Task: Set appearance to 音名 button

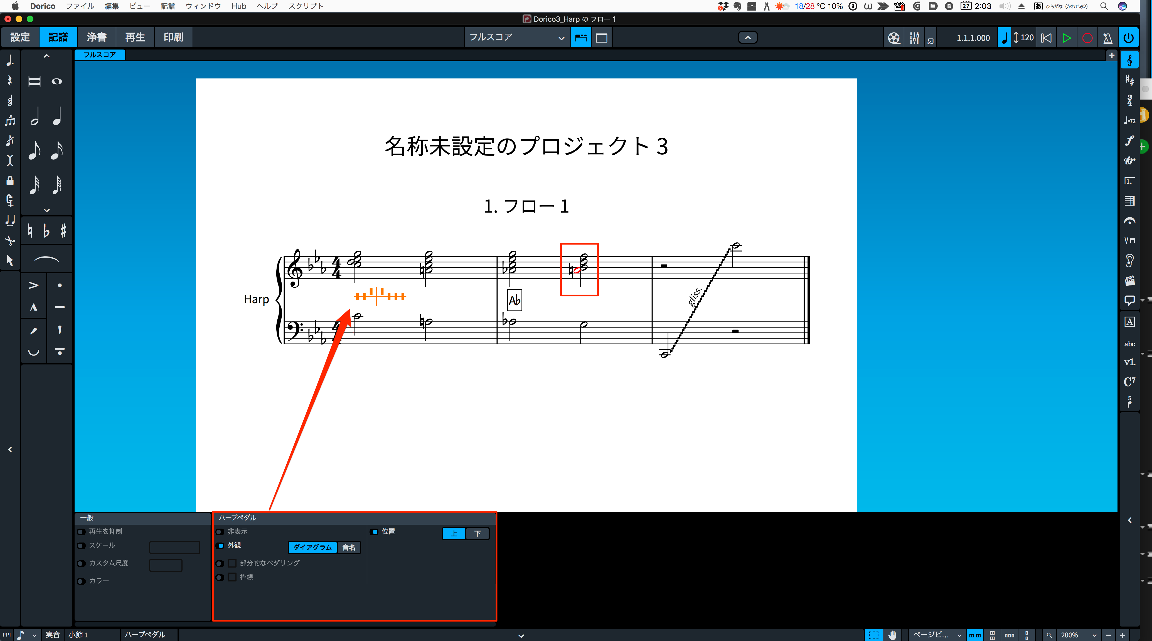Action: (x=348, y=547)
